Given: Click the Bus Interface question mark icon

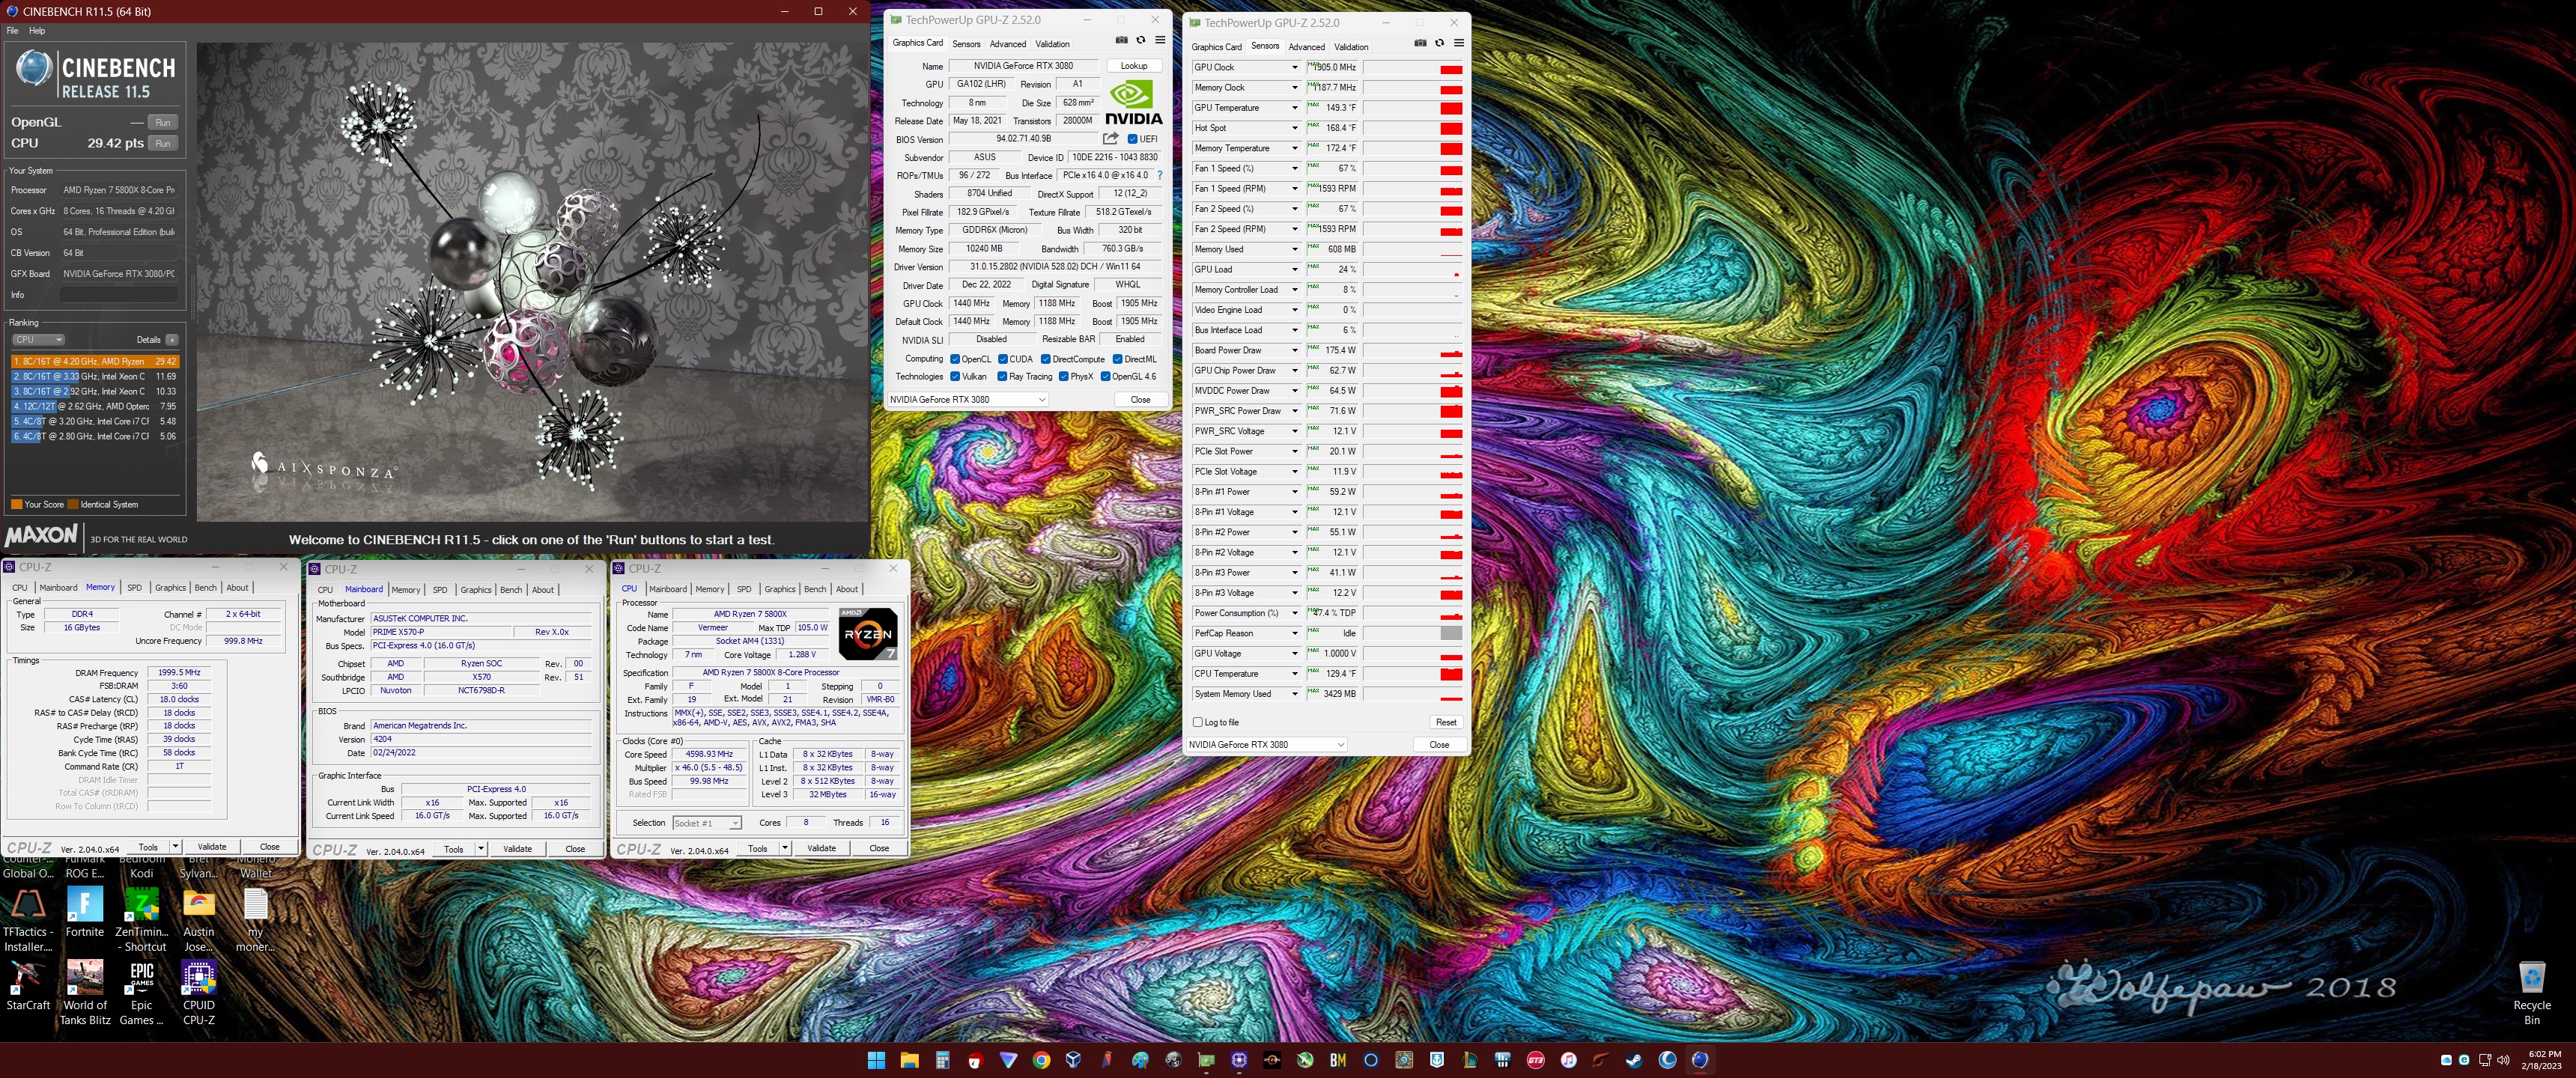Looking at the screenshot, I should pos(1159,175).
